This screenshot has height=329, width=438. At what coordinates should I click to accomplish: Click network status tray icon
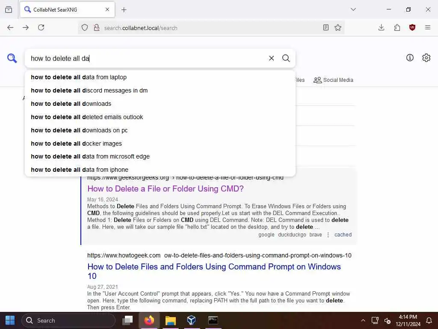(375, 320)
